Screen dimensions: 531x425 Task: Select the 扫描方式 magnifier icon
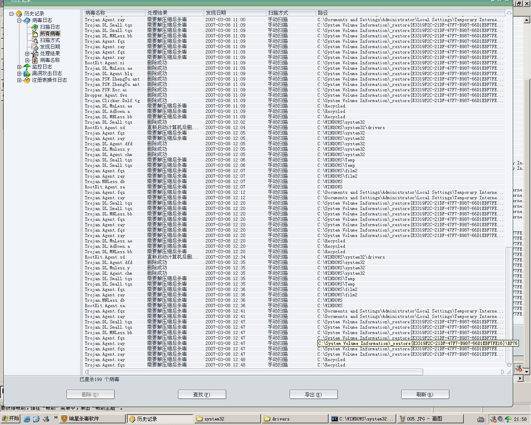tap(35, 40)
